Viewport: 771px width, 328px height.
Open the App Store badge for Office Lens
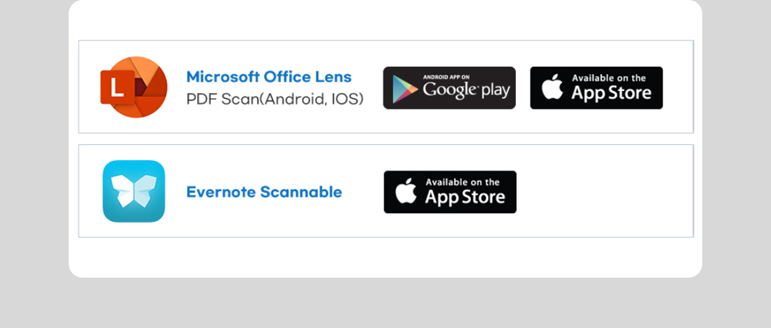596,87
